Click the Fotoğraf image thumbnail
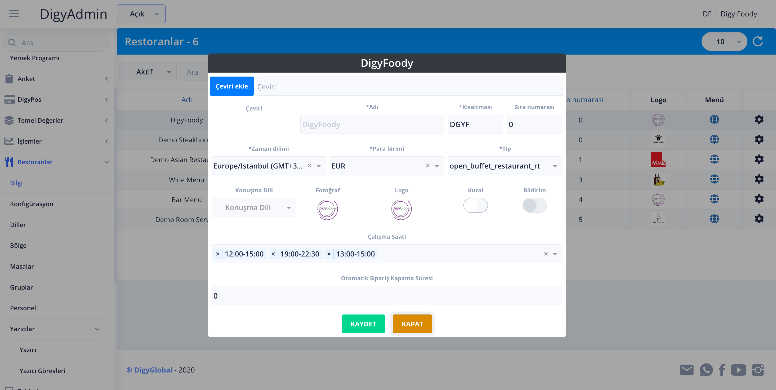This screenshot has width=776, height=390. coord(327,210)
